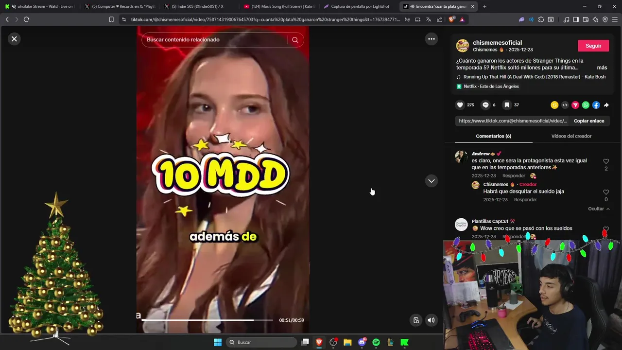Screen dimensions: 622x350
Task: Open the three-dot more options menu
Action: point(431,39)
